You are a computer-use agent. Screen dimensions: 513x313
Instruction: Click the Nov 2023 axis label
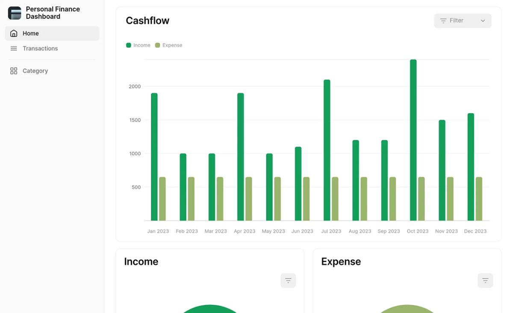[x=446, y=231]
